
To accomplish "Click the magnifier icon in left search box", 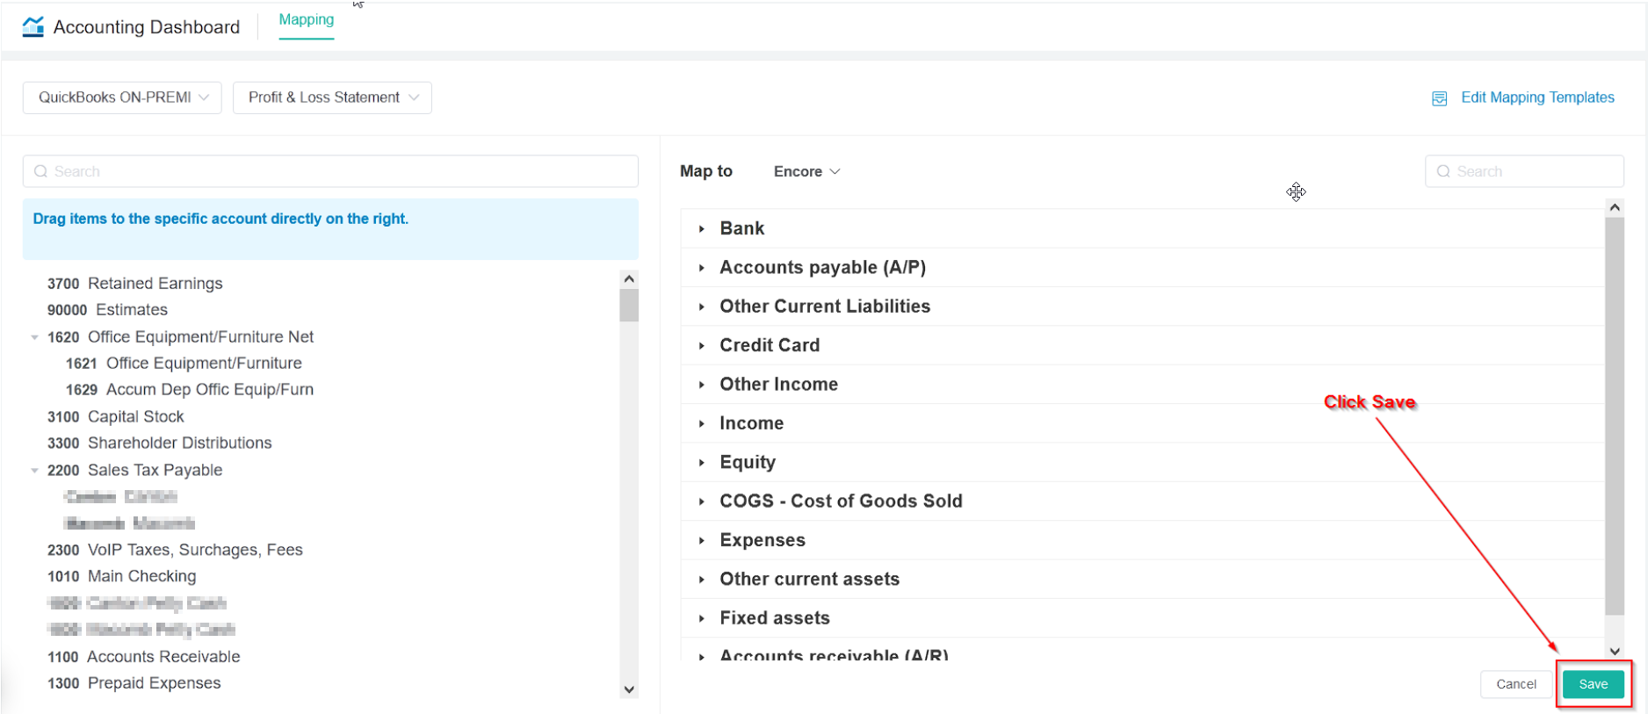I will 40,171.
